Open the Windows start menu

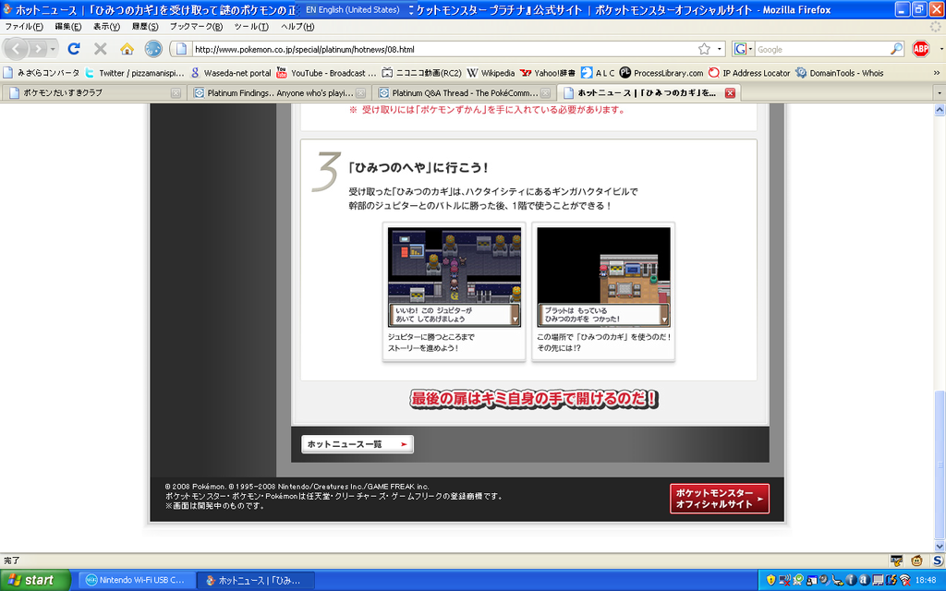click(35, 580)
